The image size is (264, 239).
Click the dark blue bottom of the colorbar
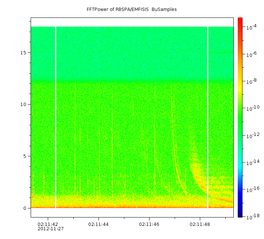point(240,213)
